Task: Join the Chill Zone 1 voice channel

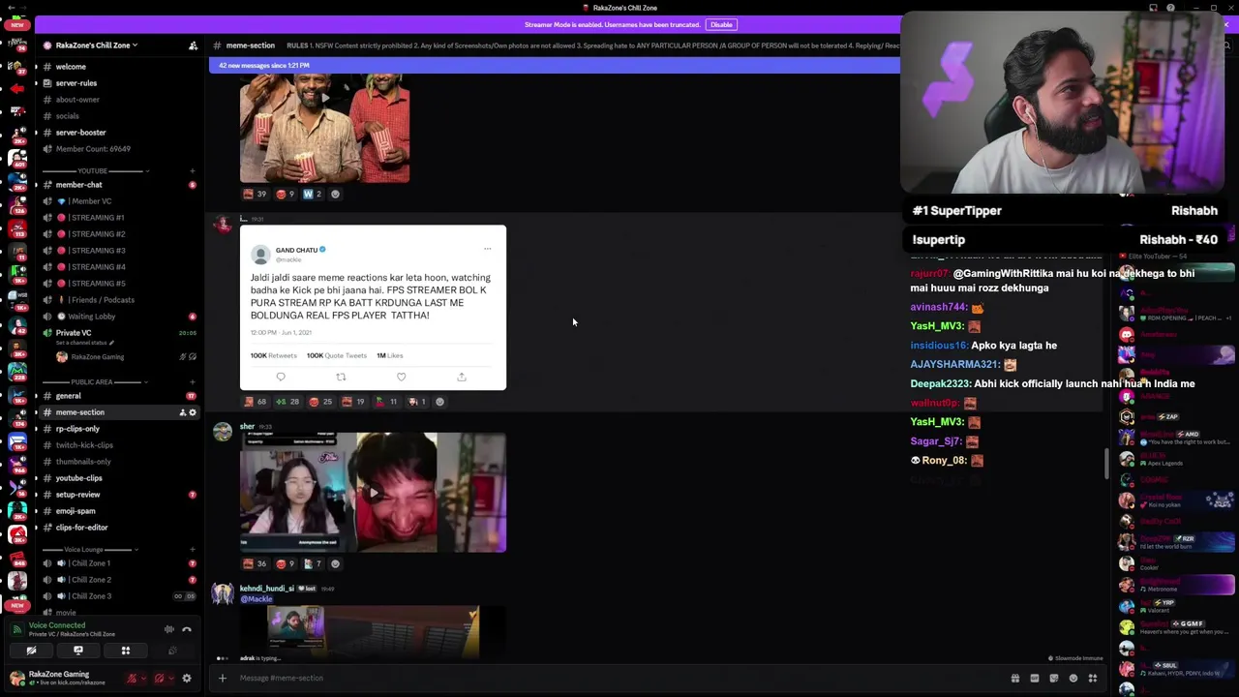Action: (x=89, y=563)
